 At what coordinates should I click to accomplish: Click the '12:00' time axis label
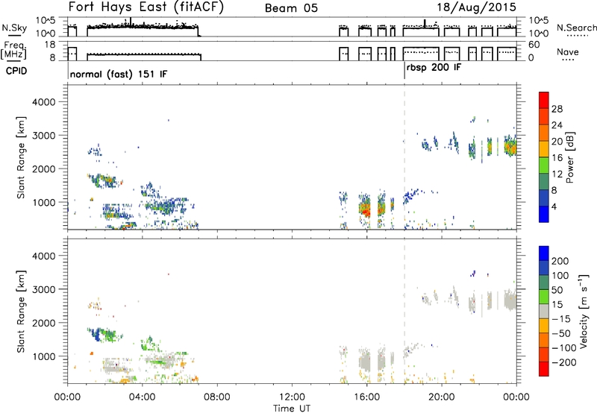point(292,397)
